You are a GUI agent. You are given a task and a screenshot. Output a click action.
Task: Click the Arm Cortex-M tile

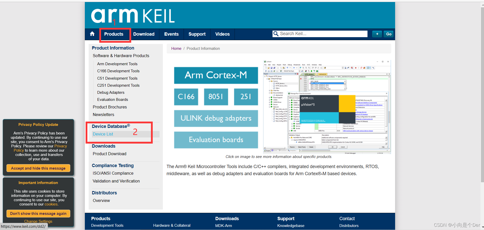coord(216,75)
